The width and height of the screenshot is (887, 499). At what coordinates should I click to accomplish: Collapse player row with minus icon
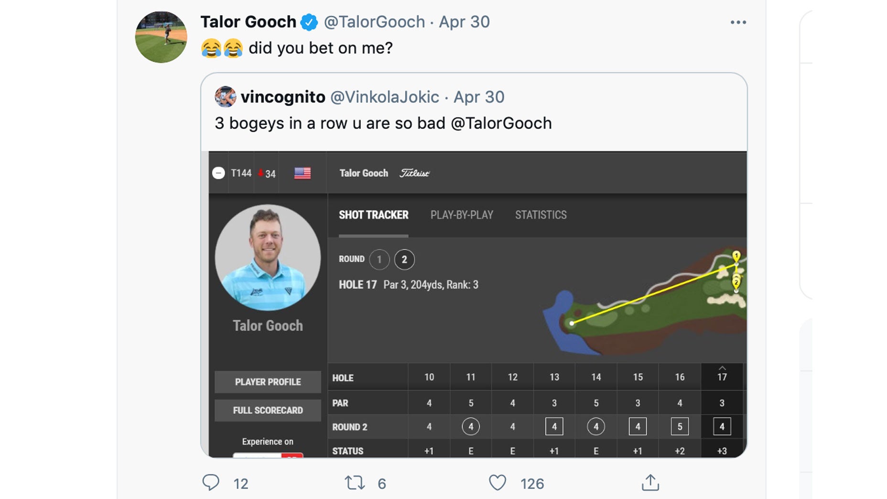coord(218,173)
